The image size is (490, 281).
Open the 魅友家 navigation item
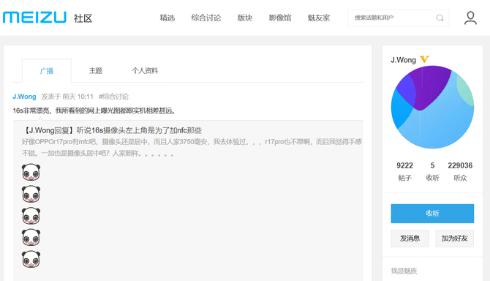tap(318, 18)
